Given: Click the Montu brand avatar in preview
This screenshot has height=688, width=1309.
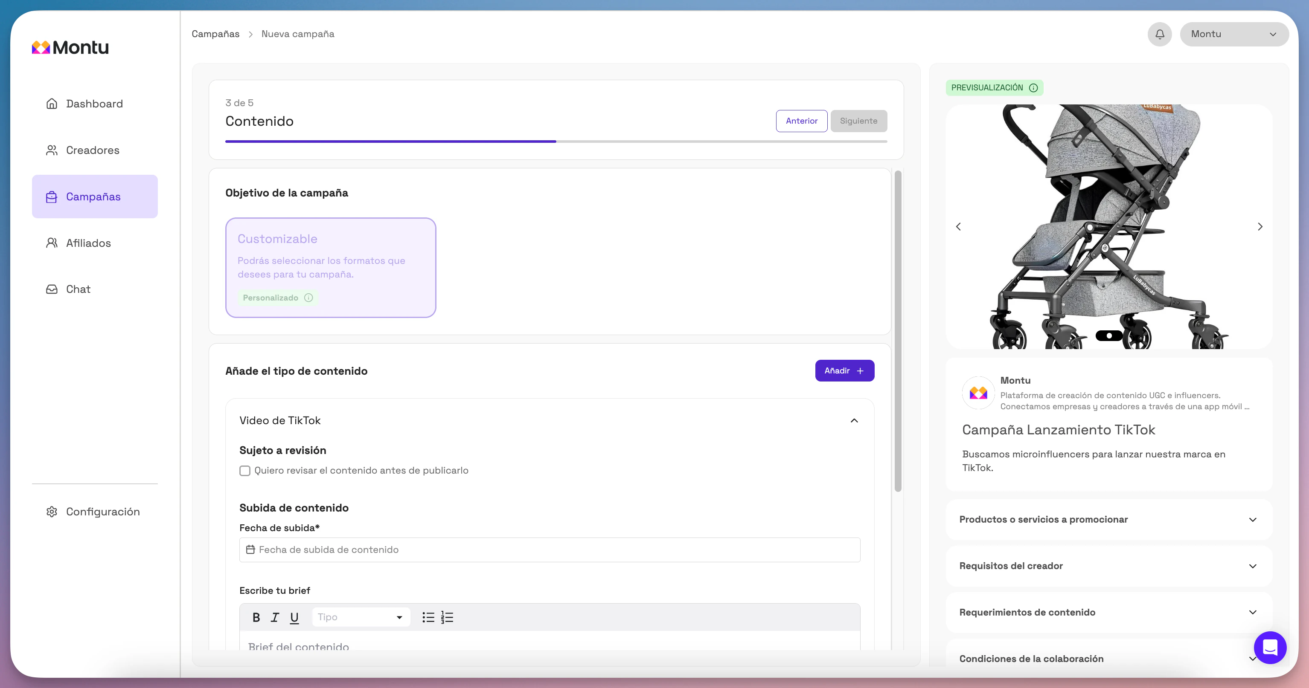Looking at the screenshot, I should point(978,393).
